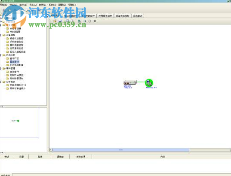Open 接口流量监控 in the tree
The width and height of the screenshot is (231, 176).
pos(17,45)
